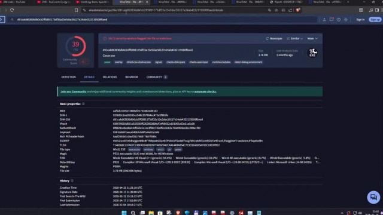Click the checks-disk-space tag
Viewport: 383px width, 215px height.
(x=176, y=62)
